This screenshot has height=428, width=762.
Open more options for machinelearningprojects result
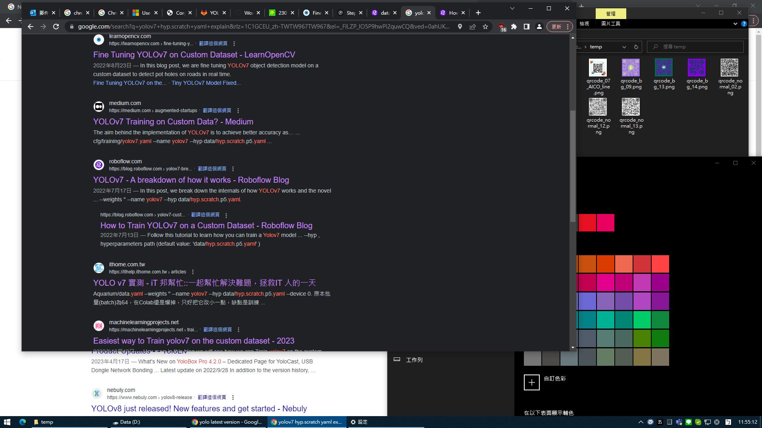pyautogui.click(x=239, y=330)
